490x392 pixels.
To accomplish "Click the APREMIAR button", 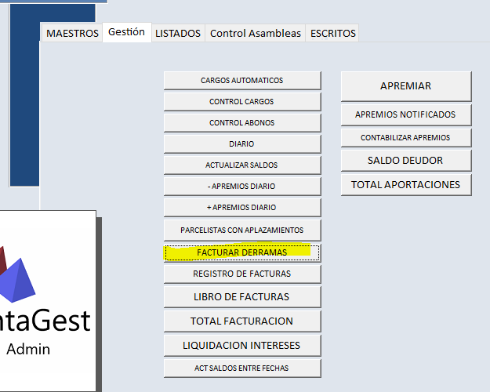I will pyautogui.click(x=405, y=86).
